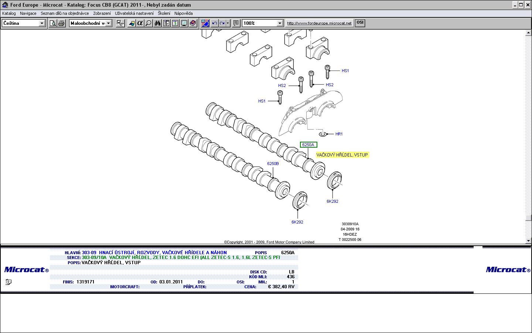Click the HR1 part callout label
The image size is (532, 333).
click(x=339, y=134)
